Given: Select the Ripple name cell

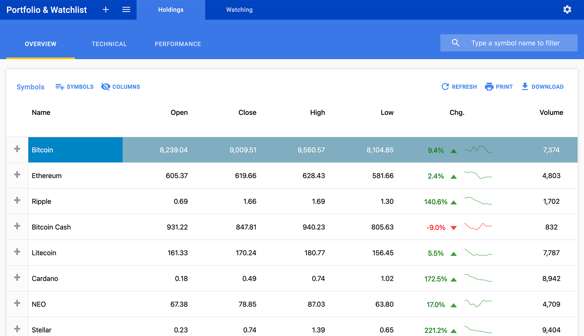Looking at the screenshot, I should 75,201.
